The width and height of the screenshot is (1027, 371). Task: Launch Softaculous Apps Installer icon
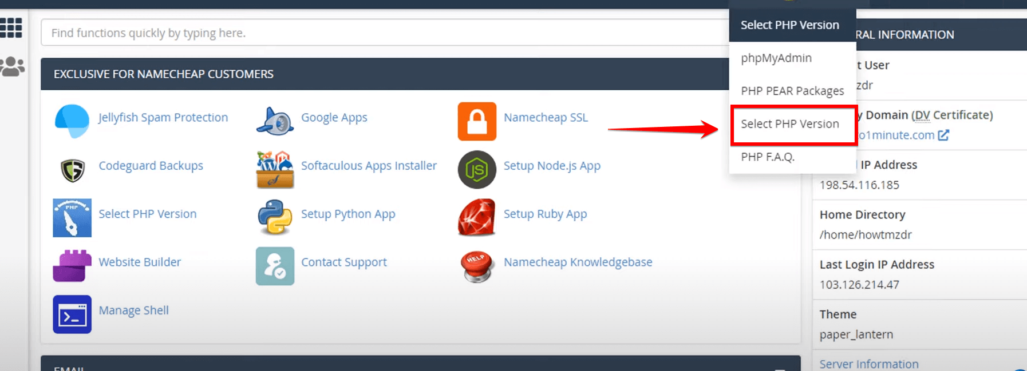click(275, 169)
